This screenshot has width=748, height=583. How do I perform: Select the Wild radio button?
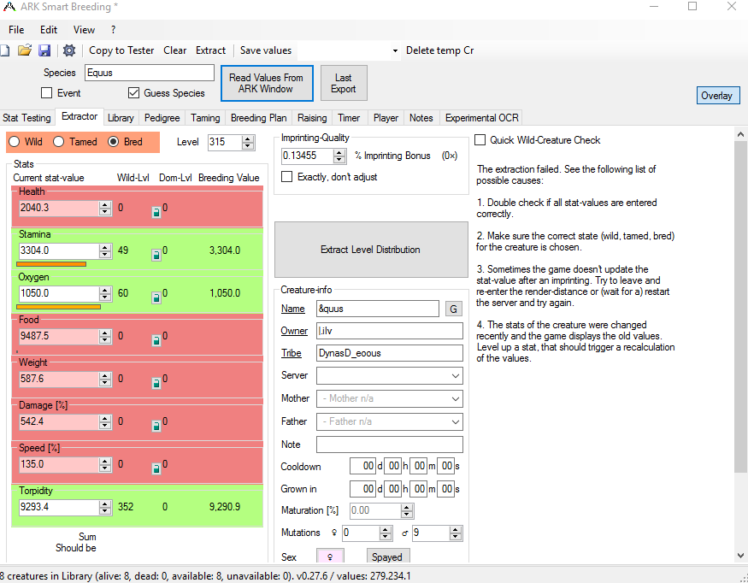tap(14, 142)
